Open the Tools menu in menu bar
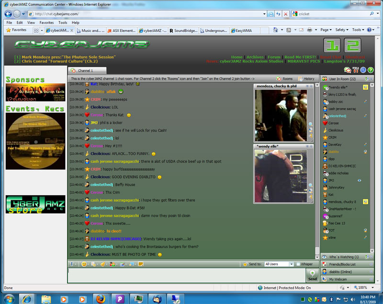 [x=63, y=22]
